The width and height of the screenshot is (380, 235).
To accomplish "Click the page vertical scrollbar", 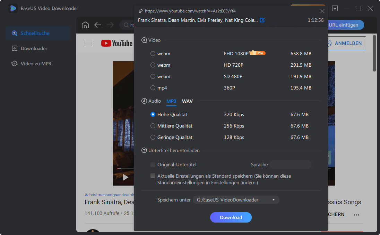I will tap(374, 53).
